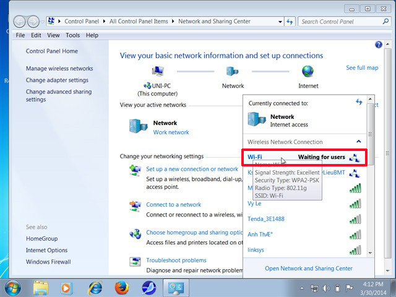This screenshot has width=396, height=297.
Task: Refresh the wireless network list
Action: point(359,102)
